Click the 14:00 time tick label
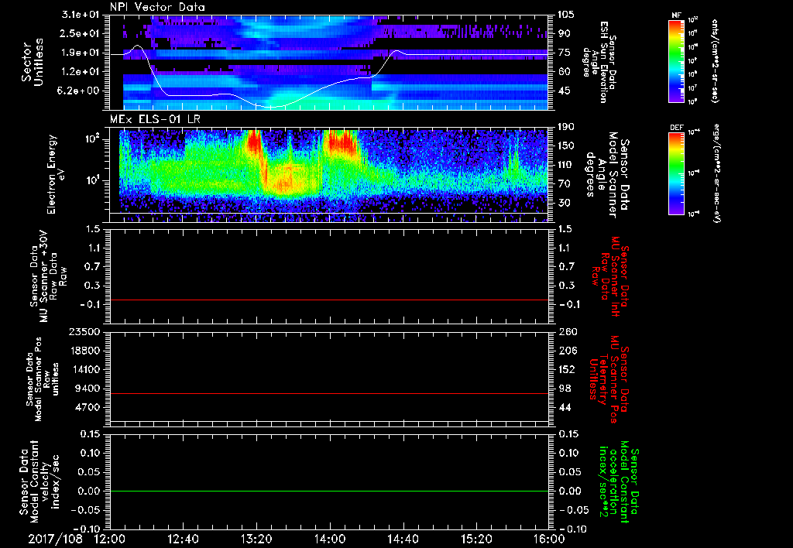Viewport: 793px width, 548px height. tap(330, 539)
